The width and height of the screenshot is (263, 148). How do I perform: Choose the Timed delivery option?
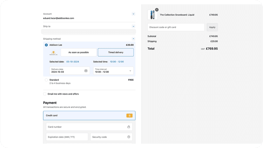coord(116,52)
